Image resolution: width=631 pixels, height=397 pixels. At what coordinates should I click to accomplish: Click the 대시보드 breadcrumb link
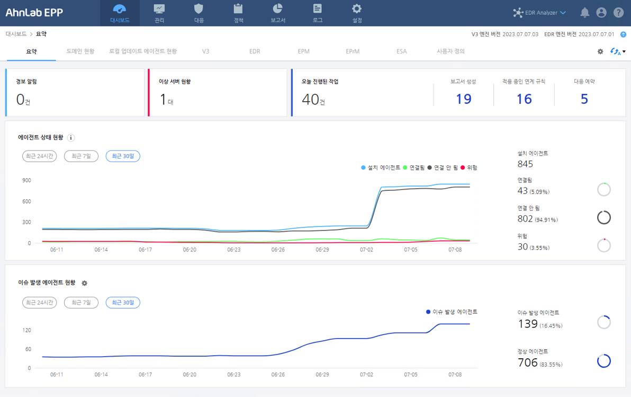coord(16,34)
